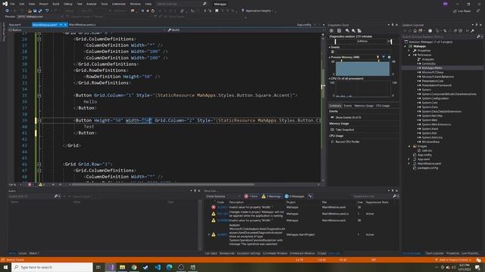Click Diagnostic Tools zoom out icon
This screenshot has height=272, width=485.
click(353, 31)
